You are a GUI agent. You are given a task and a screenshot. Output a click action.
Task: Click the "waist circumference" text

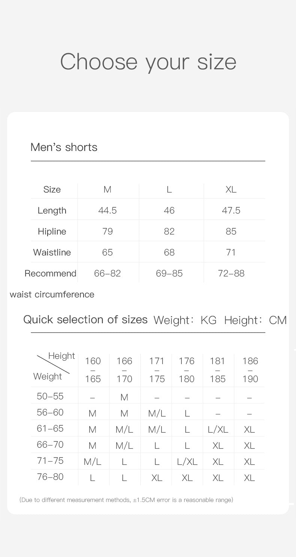click(52, 294)
